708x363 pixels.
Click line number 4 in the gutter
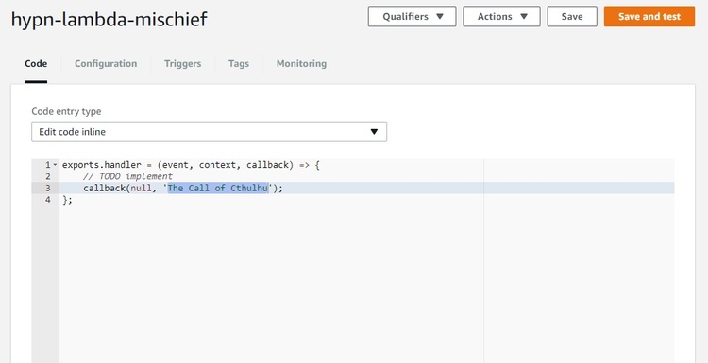pos(48,199)
